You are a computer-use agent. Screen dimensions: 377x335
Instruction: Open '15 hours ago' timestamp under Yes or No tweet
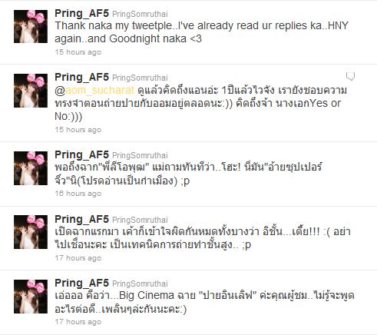click(78, 130)
